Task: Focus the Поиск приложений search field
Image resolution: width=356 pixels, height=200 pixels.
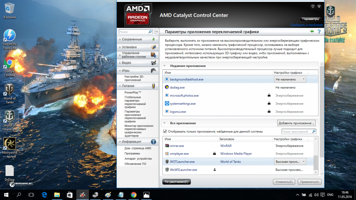Action: tap(299, 132)
